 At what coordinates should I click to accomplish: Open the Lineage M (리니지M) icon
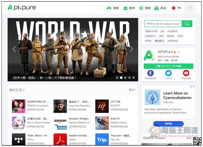tap(102, 106)
